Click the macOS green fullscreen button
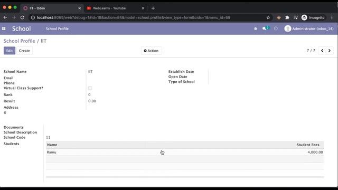 [15, 7]
